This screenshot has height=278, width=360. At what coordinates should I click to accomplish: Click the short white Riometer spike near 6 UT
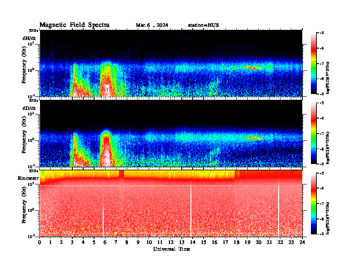click(x=103, y=221)
